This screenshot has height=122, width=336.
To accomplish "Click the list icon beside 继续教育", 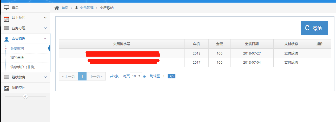I will click(6, 77).
